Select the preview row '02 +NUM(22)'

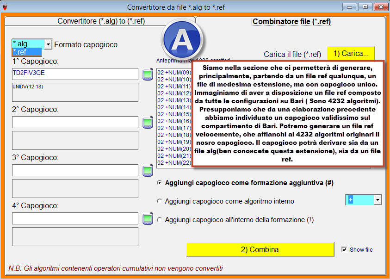pos(174,163)
